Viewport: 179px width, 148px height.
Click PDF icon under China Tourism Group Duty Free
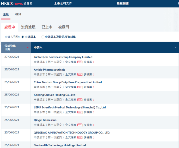(x=80, y=87)
